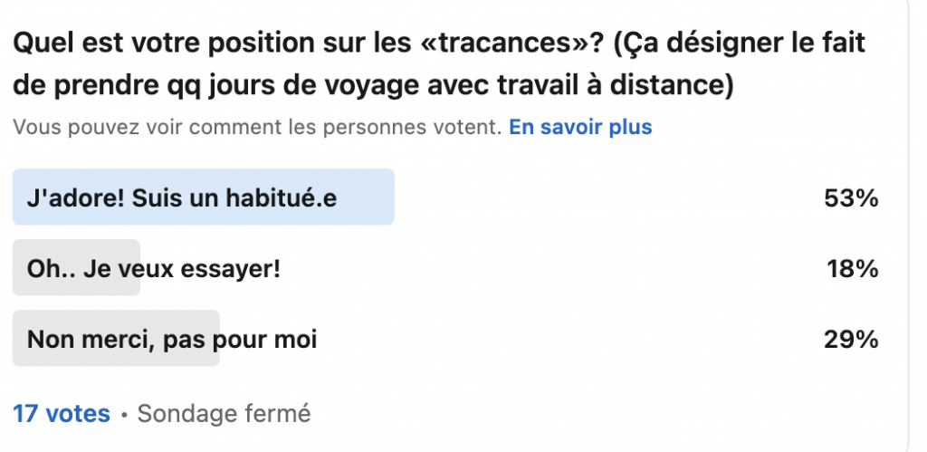Click the 53% result figure
The image size is (927, 452).
pyautogui.click(x=851, y=197)
